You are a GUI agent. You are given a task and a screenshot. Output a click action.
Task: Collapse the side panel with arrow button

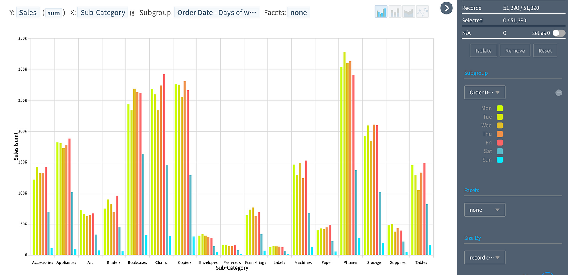coord(446,8)
